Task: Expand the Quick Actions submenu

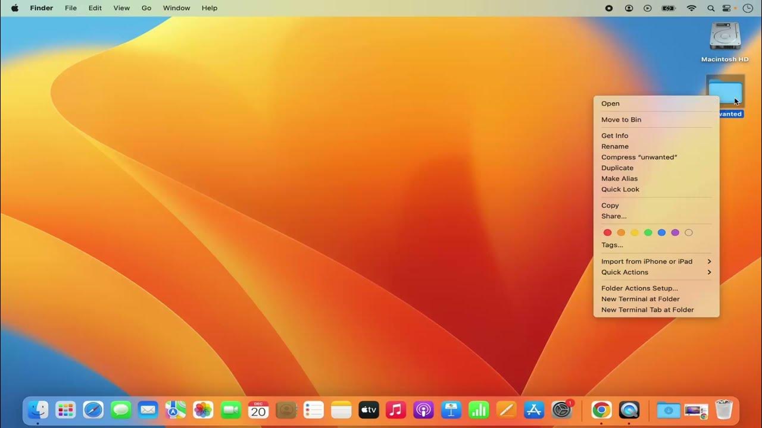Action: 656,272
